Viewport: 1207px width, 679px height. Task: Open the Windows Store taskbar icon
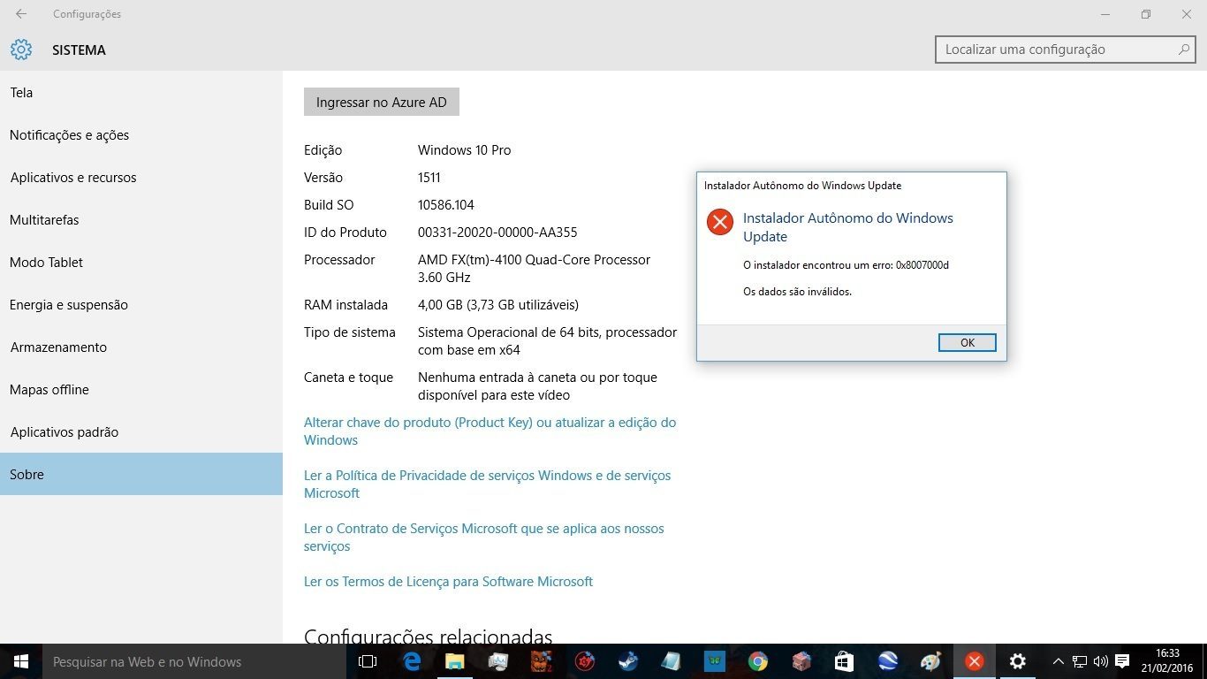tap(844, 661)
